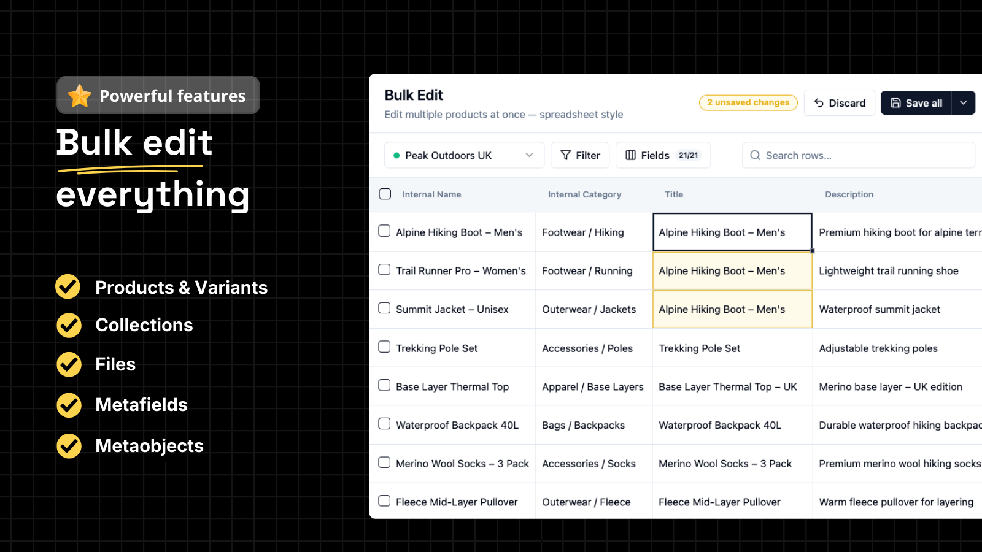The height and width of the screenshot is (552, 982).
Task: Toggle the select-all checkbox in the header
Action: (x=385, y=193)
